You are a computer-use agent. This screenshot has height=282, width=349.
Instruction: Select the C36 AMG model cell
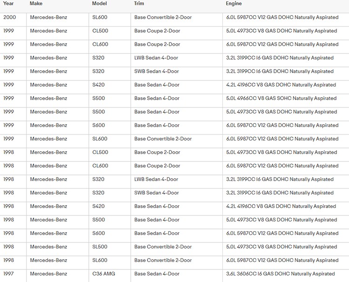coord(103,274)
